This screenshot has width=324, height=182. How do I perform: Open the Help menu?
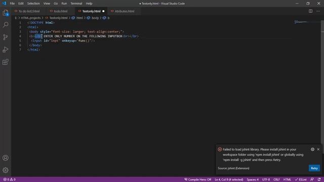(89, 4)
